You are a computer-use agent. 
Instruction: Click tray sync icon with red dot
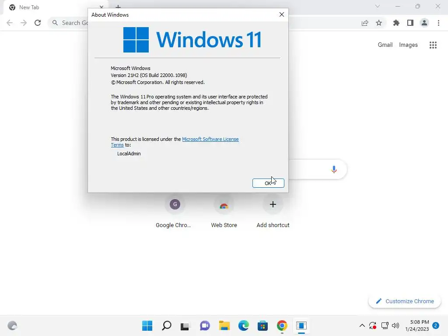point(373,325)
